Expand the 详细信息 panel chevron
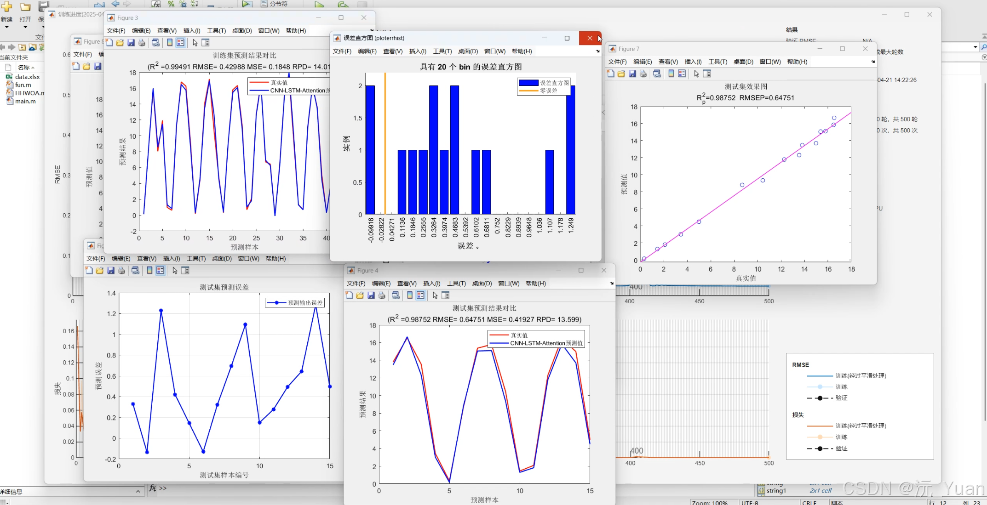The width and height of the screenshot is (987, 505). click(x=138, y=492)
